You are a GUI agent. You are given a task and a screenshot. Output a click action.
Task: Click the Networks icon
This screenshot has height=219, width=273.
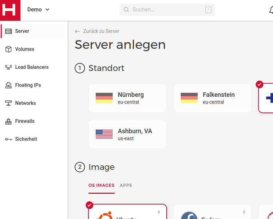tap(8, 103)
